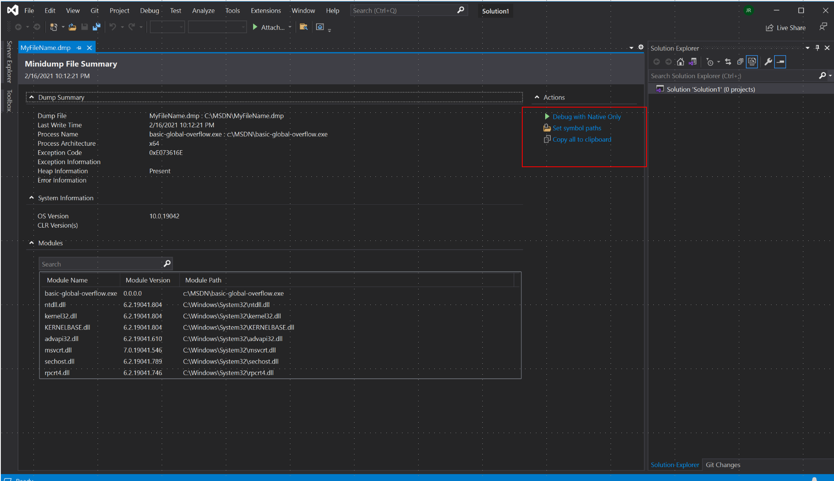834x481 pixels.
Task: Collapse the Dump Summary section
Action: [x=31, y=97]
